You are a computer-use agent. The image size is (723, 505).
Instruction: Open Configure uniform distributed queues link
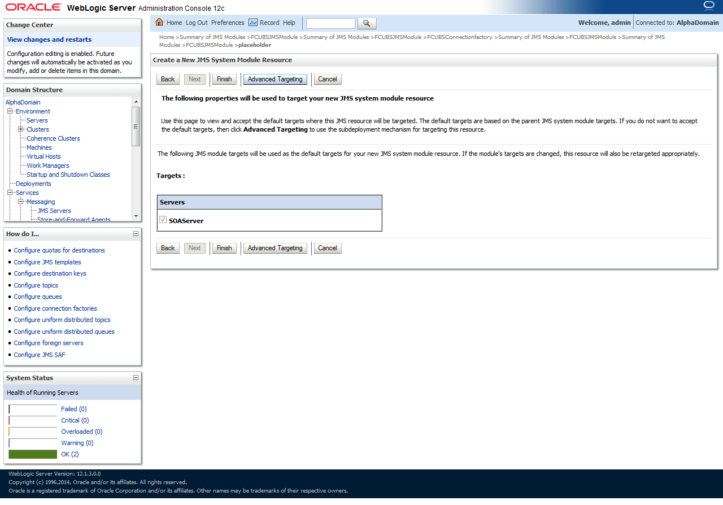[x=64, y=332]
